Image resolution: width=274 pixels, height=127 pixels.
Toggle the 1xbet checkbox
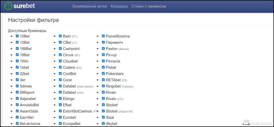(17, 67)
